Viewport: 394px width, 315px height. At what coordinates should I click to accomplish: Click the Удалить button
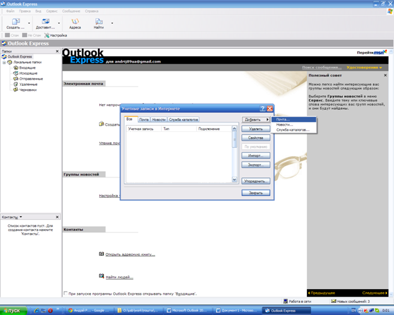(256, 129)
